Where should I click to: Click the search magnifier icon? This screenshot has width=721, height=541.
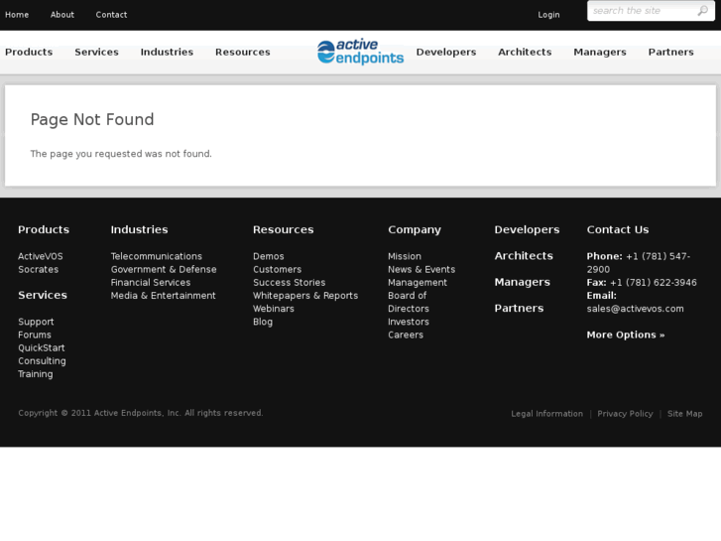[702, 11]
